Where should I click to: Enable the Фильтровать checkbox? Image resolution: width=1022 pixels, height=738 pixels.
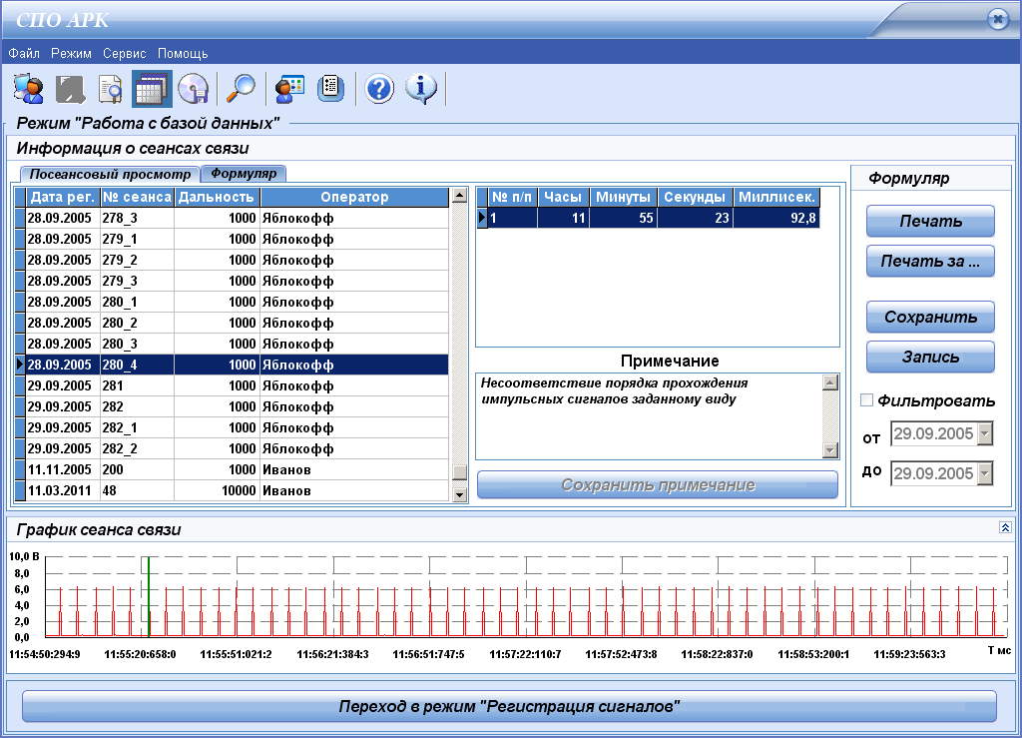tap(866, 400)
